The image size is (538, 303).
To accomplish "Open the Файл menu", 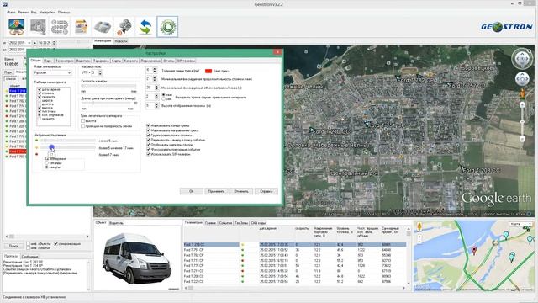I will point(11,12).
